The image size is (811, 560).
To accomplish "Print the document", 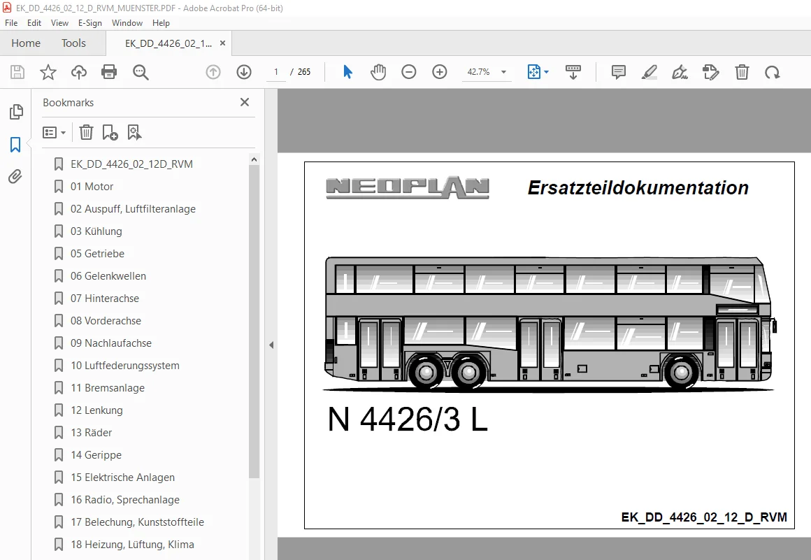I will pos(109,72).
